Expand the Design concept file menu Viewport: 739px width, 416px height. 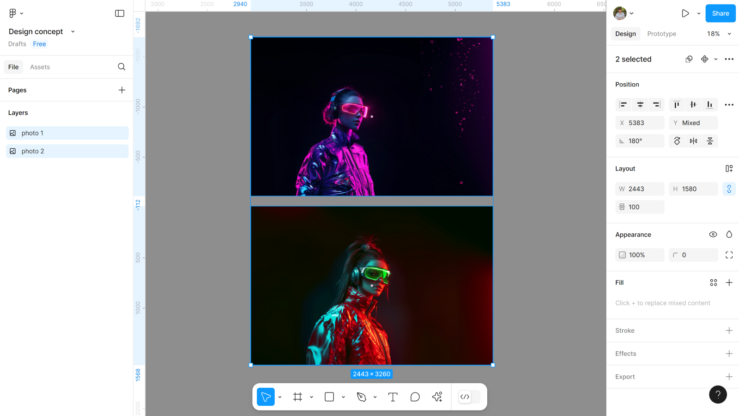tap(73, 32)
